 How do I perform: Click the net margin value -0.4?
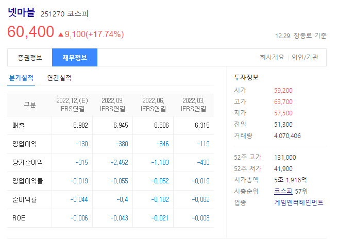click(122, 199)
